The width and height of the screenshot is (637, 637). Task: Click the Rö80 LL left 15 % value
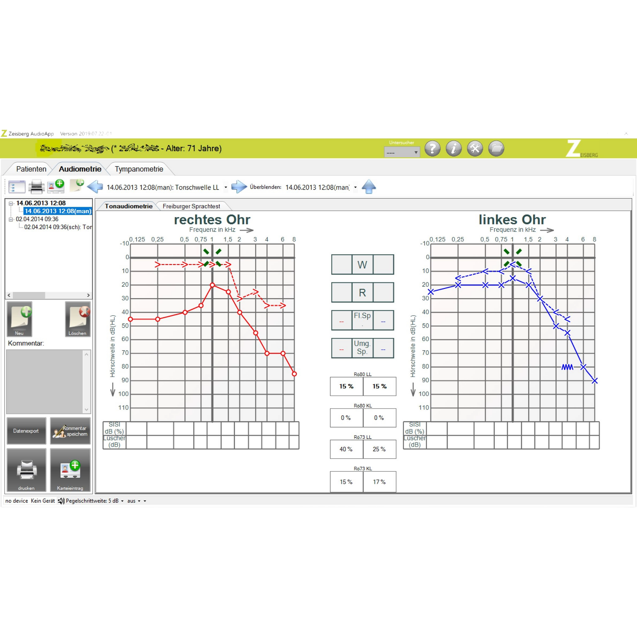pyautogui.click(x=347, y=386)
